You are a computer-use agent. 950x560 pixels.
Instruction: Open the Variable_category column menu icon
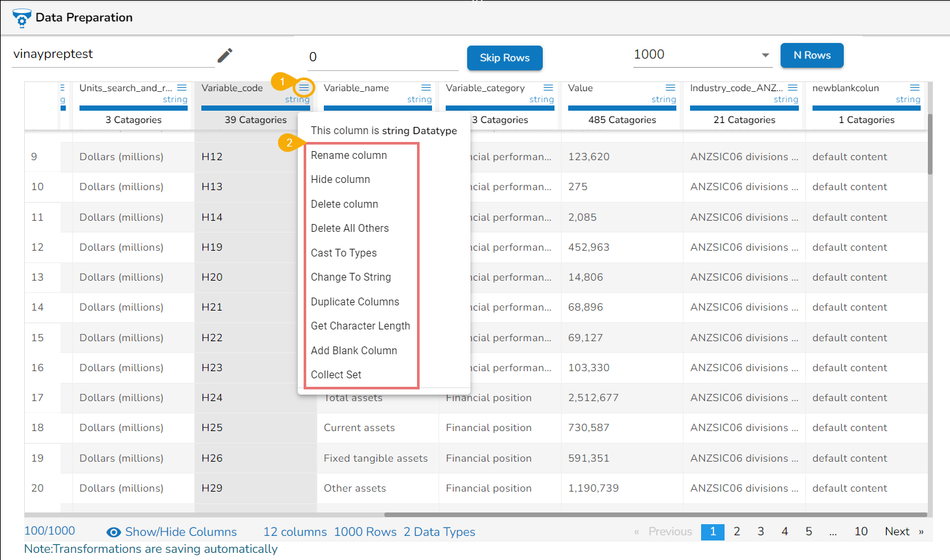click(x=549, y=88)
